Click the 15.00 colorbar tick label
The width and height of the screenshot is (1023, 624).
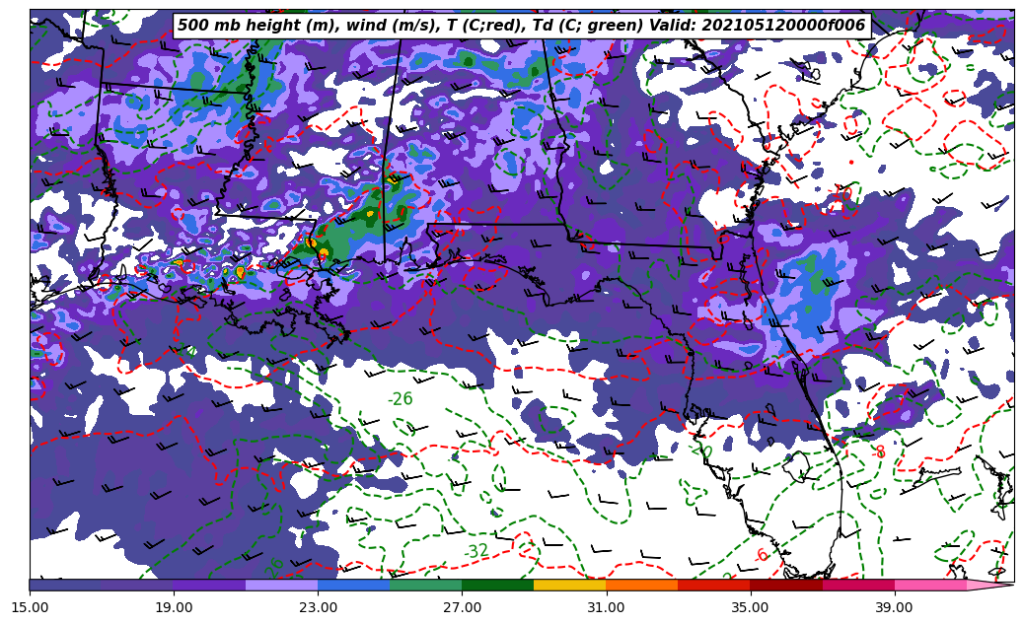pyautogui.click(x=30, y=607)
